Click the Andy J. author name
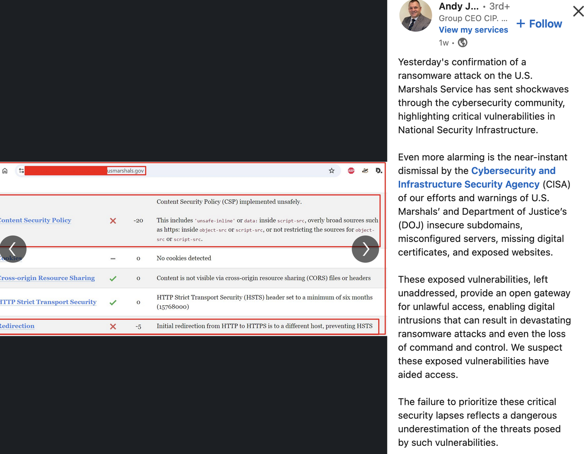 coord(459,6)
